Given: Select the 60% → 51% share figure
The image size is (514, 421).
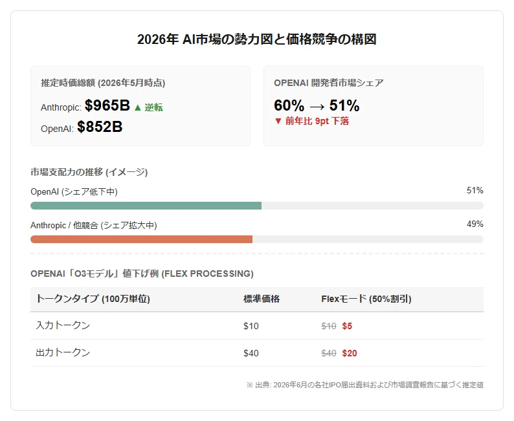Looking at the screenshot, I should click(317, 105).
